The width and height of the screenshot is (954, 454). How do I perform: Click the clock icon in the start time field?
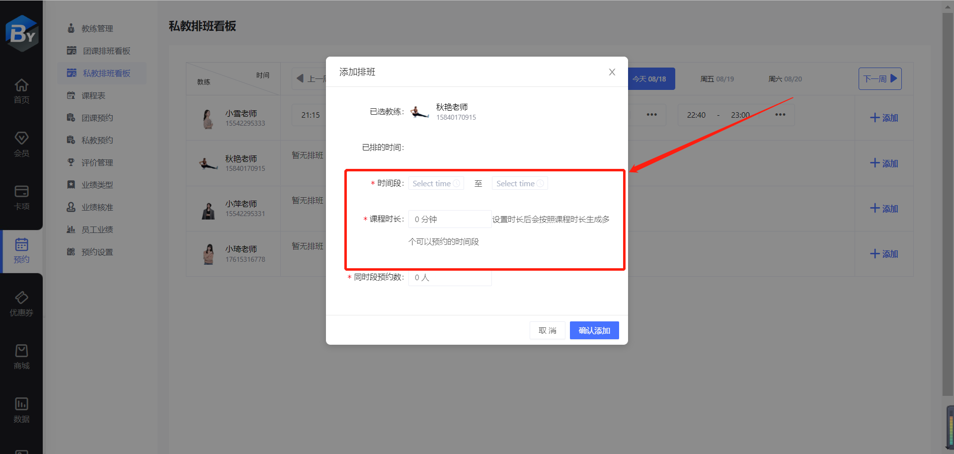point(457,183)
